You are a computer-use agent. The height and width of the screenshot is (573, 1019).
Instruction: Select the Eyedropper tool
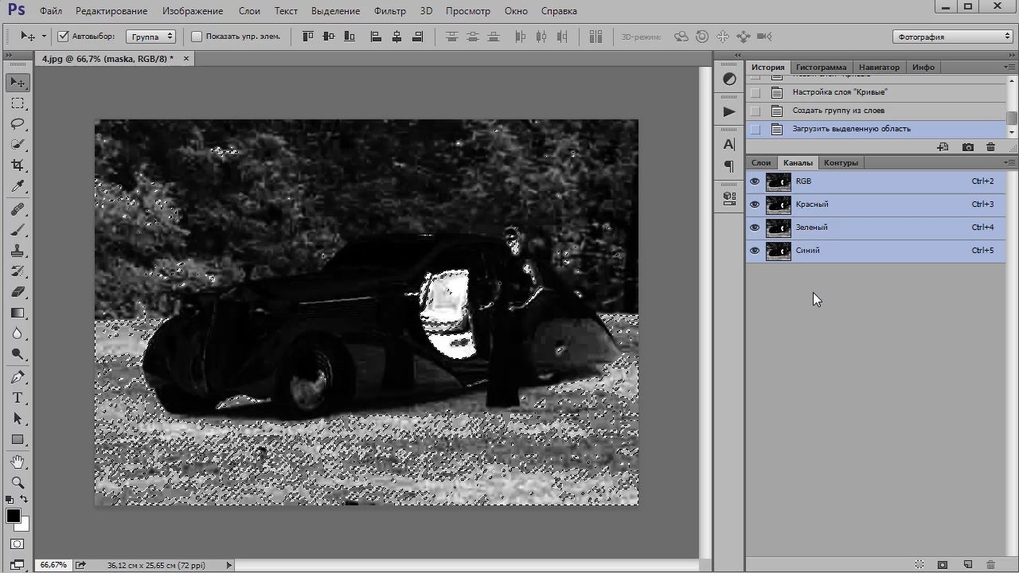pos(18,186)
